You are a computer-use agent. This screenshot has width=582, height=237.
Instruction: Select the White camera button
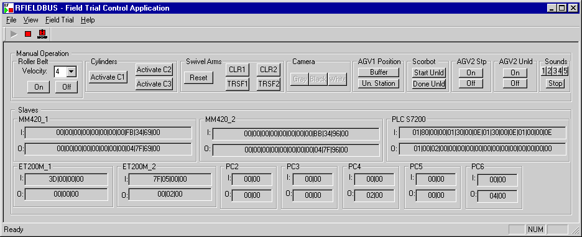338,79
